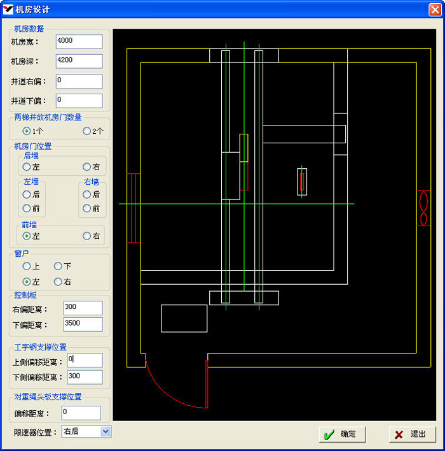Click the 对重绳头板 偏移距离 input

[x=81, y=413]
